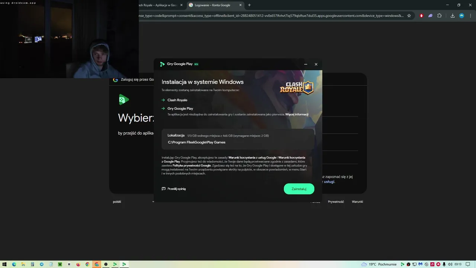Viewport: 476px width, 268px height.
Task: Launch Firefox from taskbar
Action: click(78, 264)
